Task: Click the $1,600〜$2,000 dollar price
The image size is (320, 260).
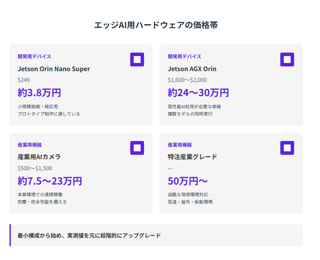Action: (187, 80)
